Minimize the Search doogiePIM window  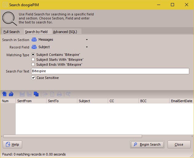pyautogui.click(x=159, y=5)
